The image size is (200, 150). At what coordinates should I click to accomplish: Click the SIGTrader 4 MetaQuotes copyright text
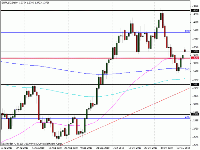(32, 144)
